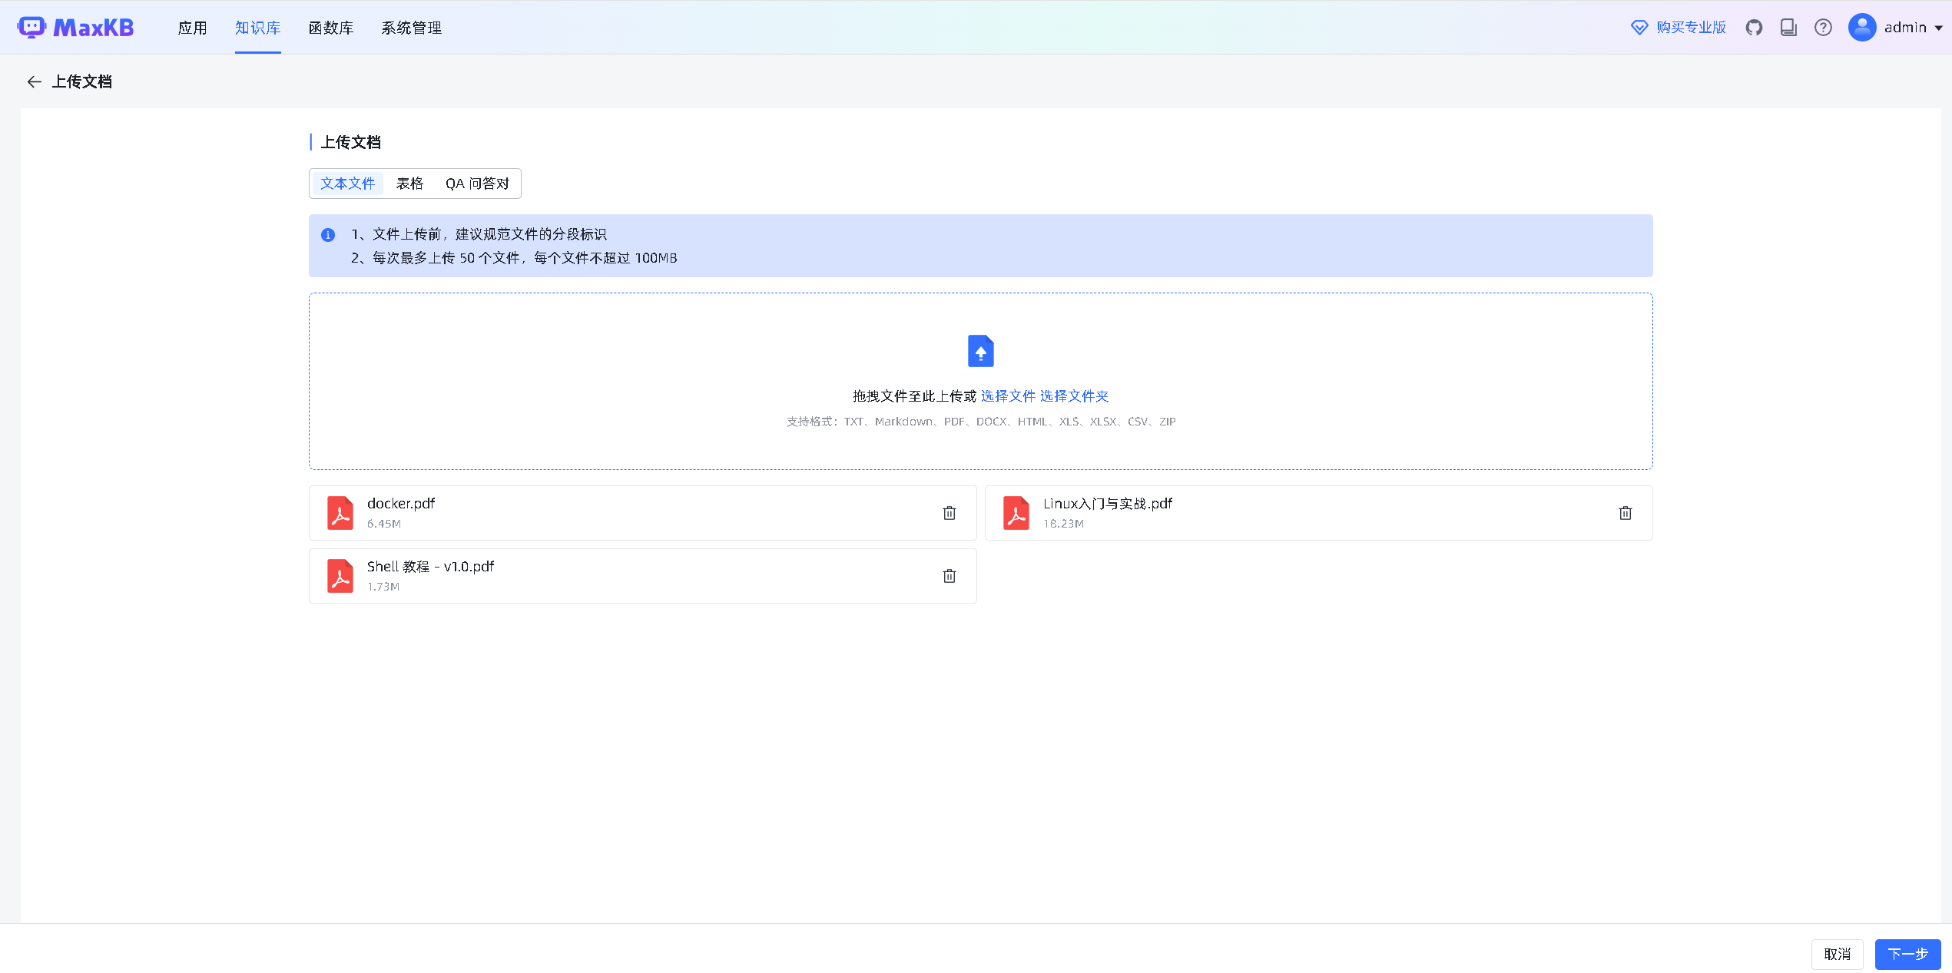Switch to the QA 问答对 option
This screenshot has height=973, width=1952.
tap(477, 184)
